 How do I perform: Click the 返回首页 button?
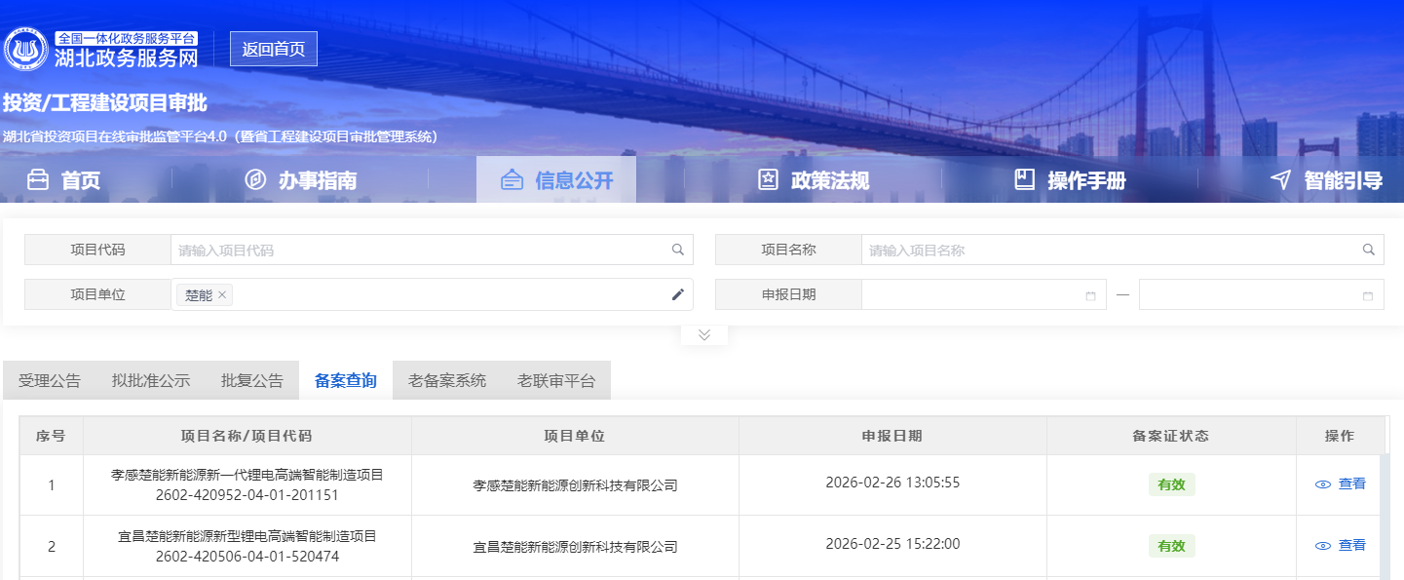(274, 49)
